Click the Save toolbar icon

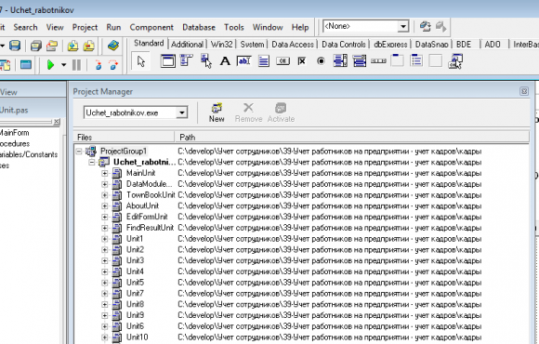15,46
